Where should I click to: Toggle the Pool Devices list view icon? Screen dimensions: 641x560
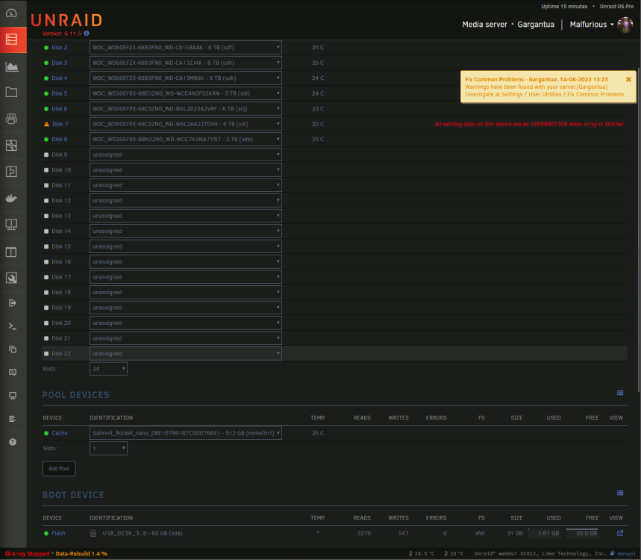coord(620,393)
